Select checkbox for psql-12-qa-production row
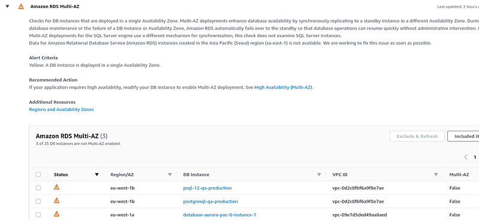 (38, 188)
